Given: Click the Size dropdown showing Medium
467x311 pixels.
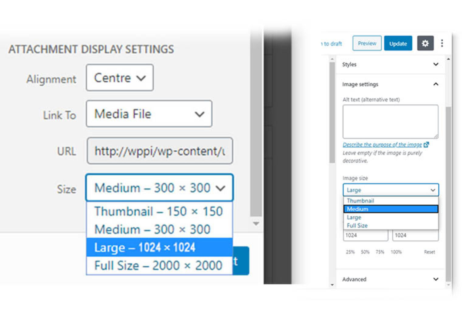Looking at the screenshot, I should [159, 188].
